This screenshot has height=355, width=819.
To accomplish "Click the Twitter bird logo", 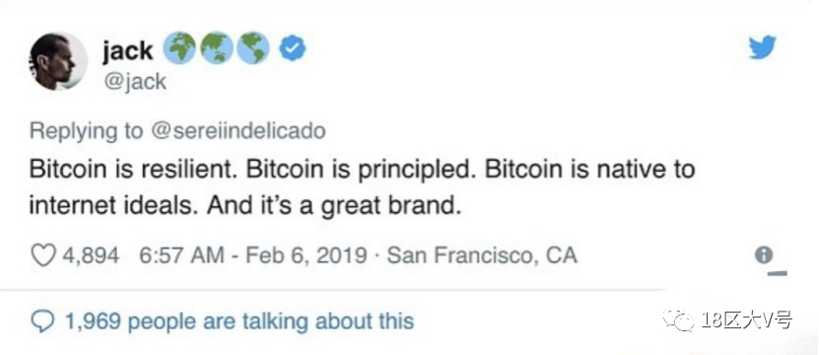I will [763, 47].
